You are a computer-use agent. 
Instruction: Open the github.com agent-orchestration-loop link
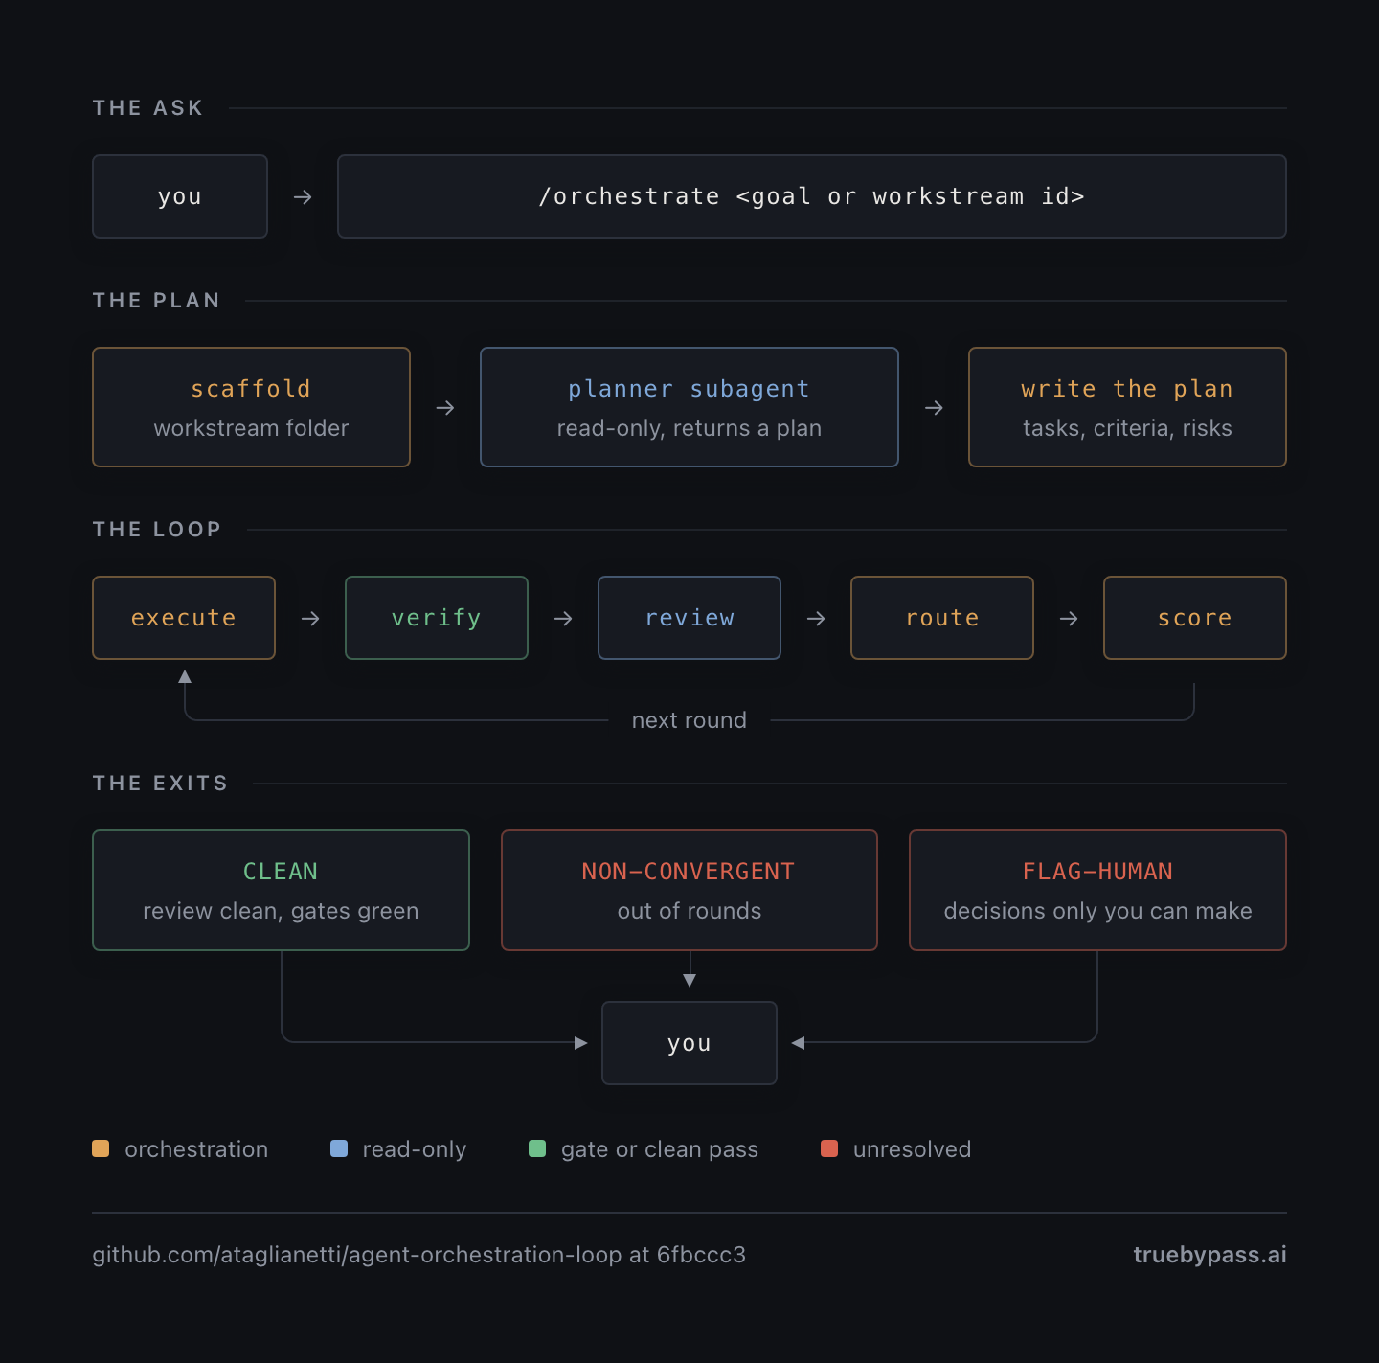tap(418, 1255)
